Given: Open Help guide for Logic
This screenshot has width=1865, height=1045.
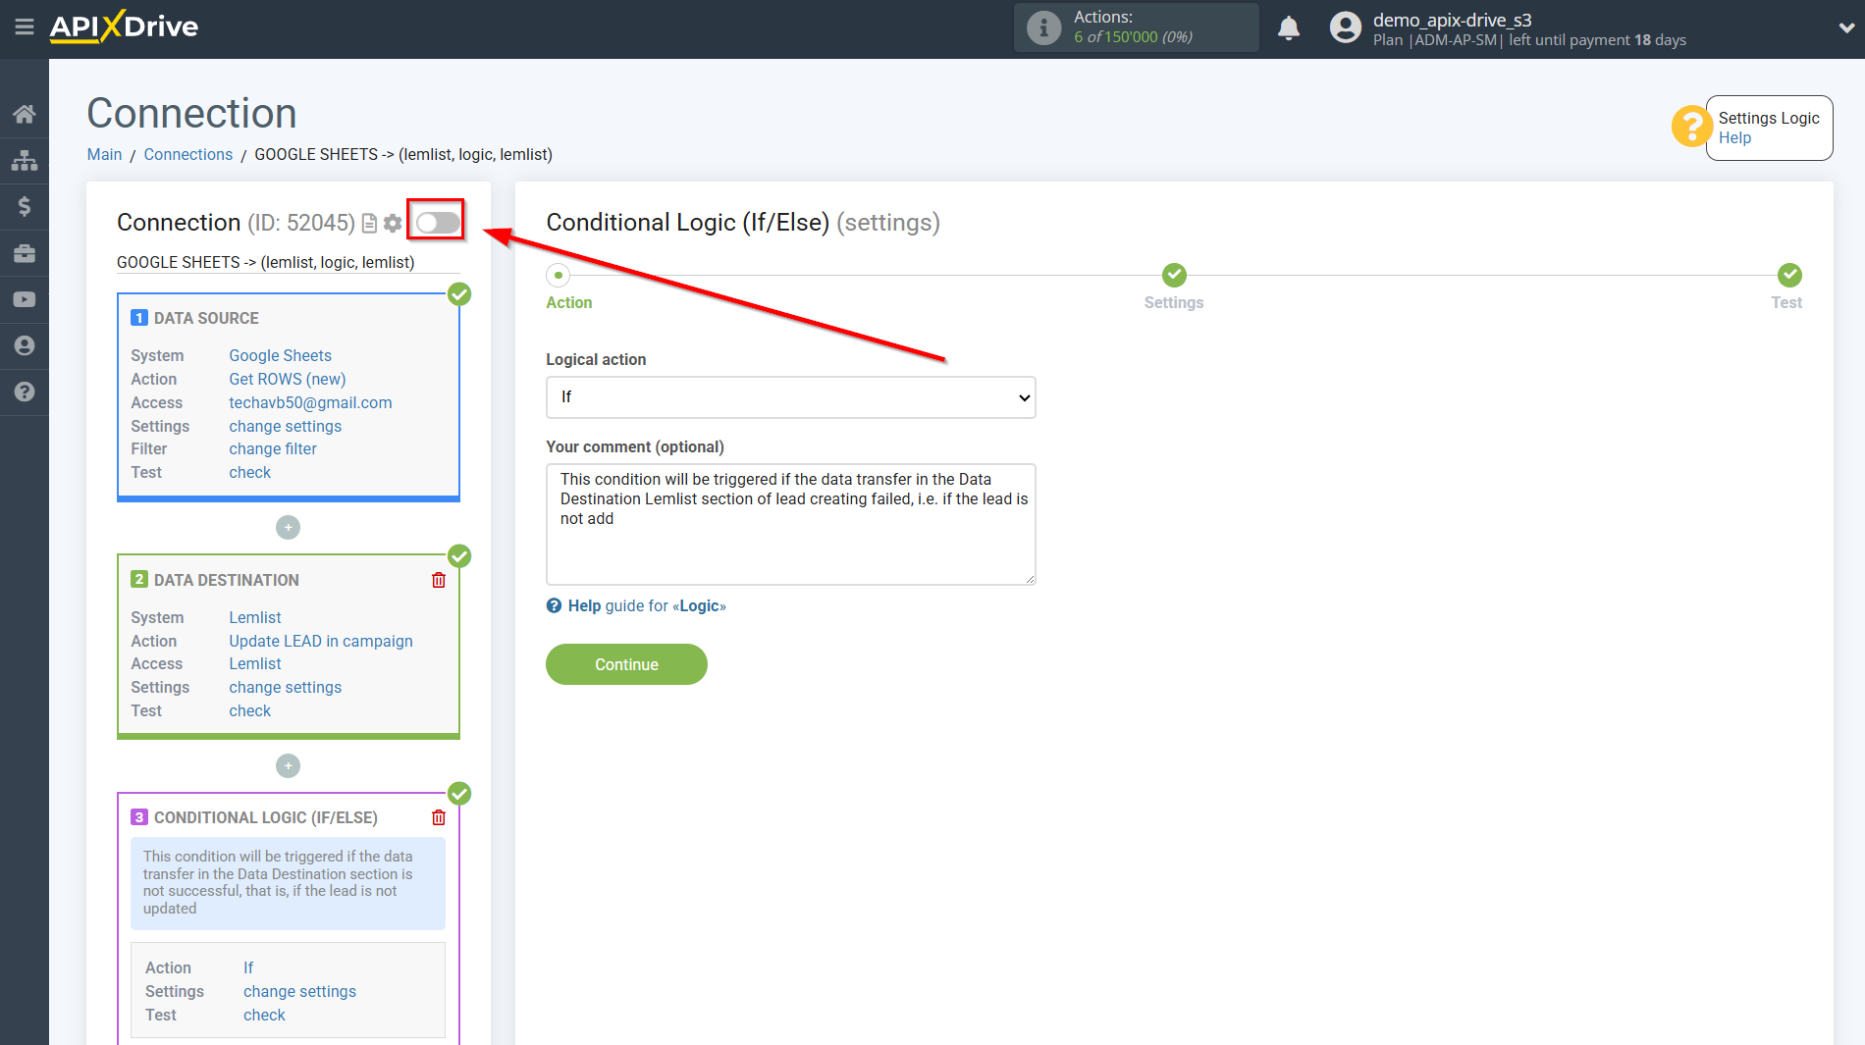Looking at the screenshot, I should [x=636, y=605].
